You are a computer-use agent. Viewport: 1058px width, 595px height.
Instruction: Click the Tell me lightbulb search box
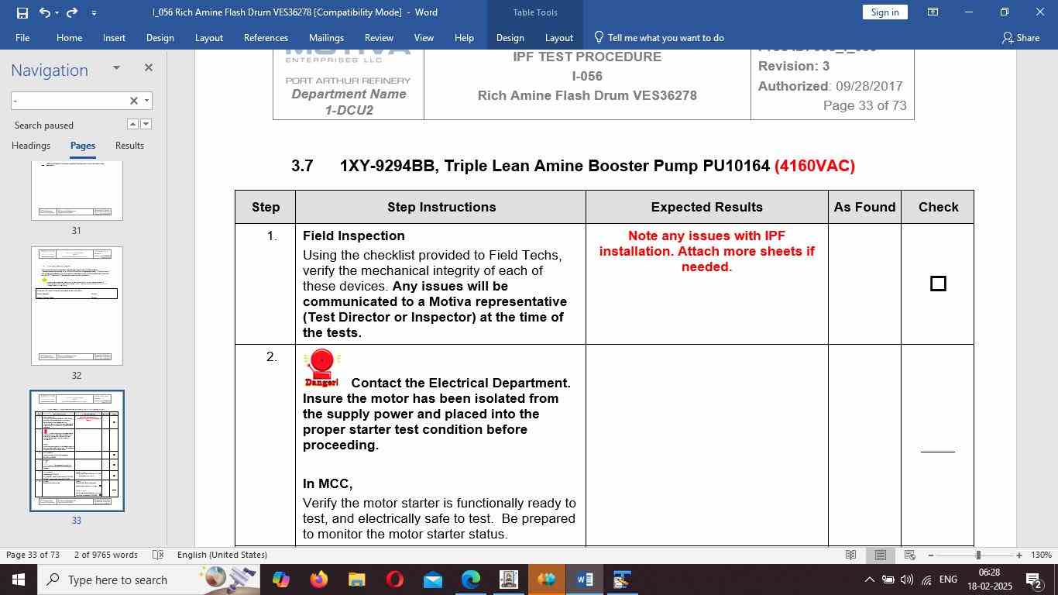click(658, 37)
